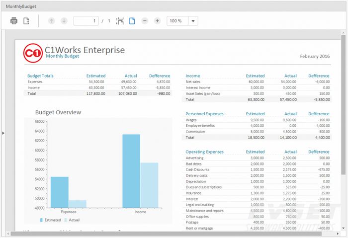
Task: Click 'Advertising' row label
Action: [x=194, y=158]
